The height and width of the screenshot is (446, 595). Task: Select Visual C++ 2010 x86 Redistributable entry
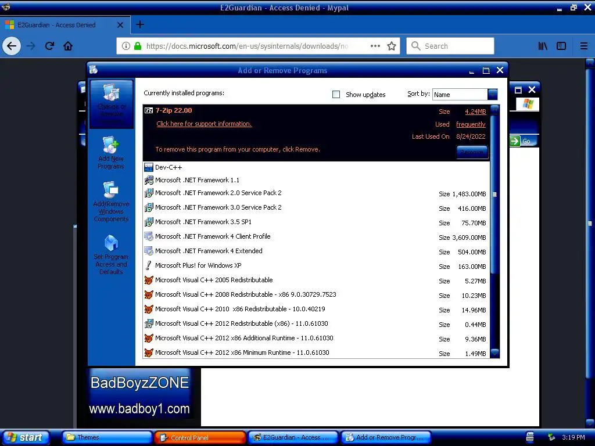click(317, 310)
